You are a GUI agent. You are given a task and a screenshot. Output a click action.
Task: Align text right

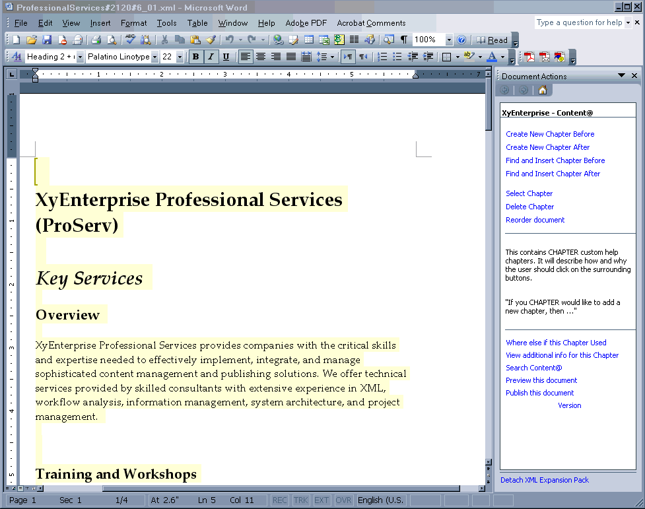(x=275, y=57)
